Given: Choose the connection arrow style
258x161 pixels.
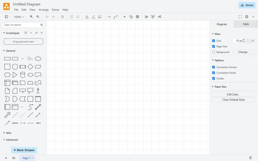Looking at the screenshot, I should click(109, 17).
